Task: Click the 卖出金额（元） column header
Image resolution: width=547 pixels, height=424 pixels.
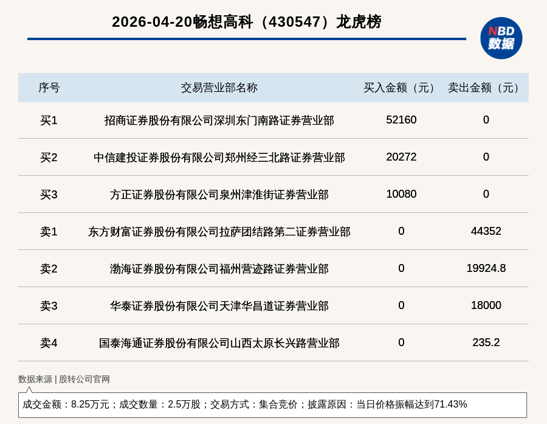Action: 486,88
